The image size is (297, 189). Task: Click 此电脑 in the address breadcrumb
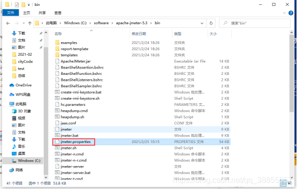(51, 23)
